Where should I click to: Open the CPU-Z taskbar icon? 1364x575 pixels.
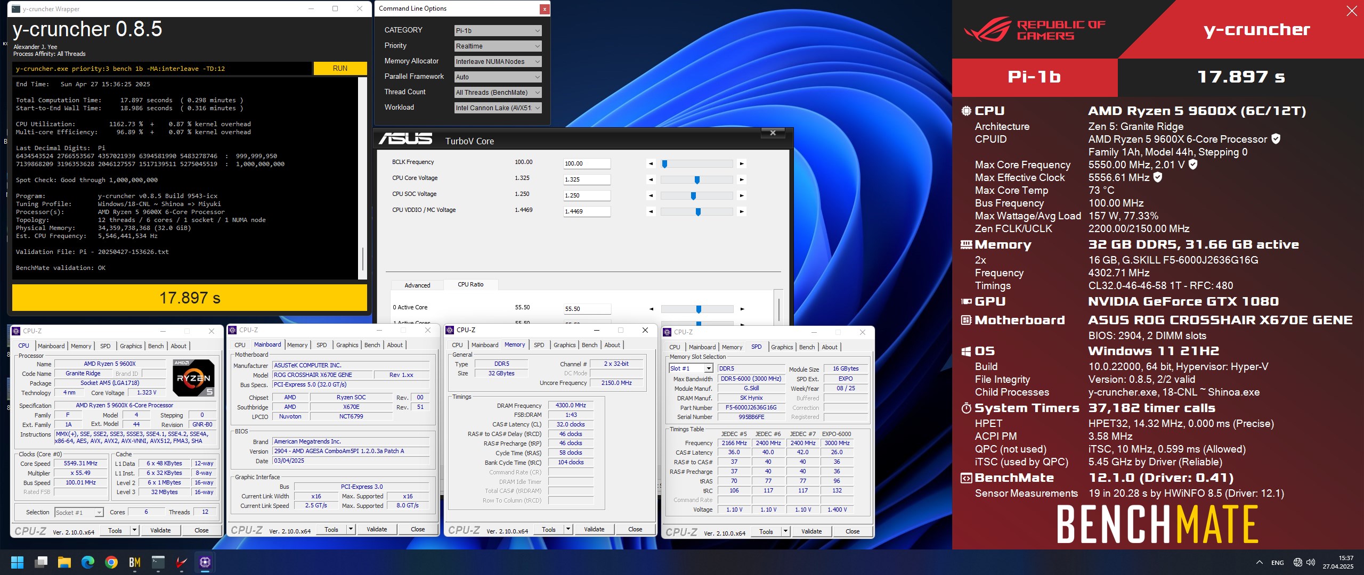[x=205, y=562]
